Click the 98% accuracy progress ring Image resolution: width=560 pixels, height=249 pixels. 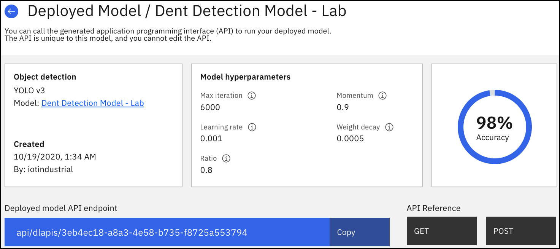tap(494, 127)
